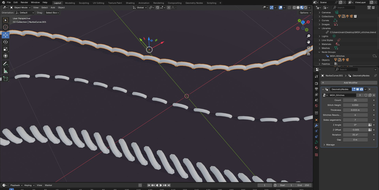Select the Measure tool
379x190 pixels.
6,71
